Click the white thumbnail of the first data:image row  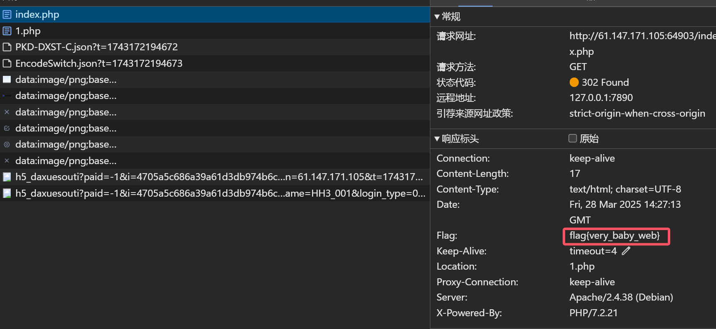(7, 80)
